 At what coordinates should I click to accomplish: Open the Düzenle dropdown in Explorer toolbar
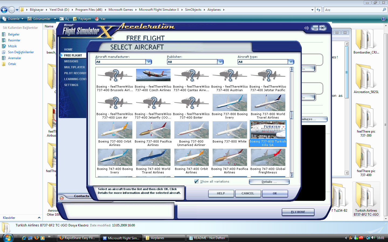[x=13, y=19]
